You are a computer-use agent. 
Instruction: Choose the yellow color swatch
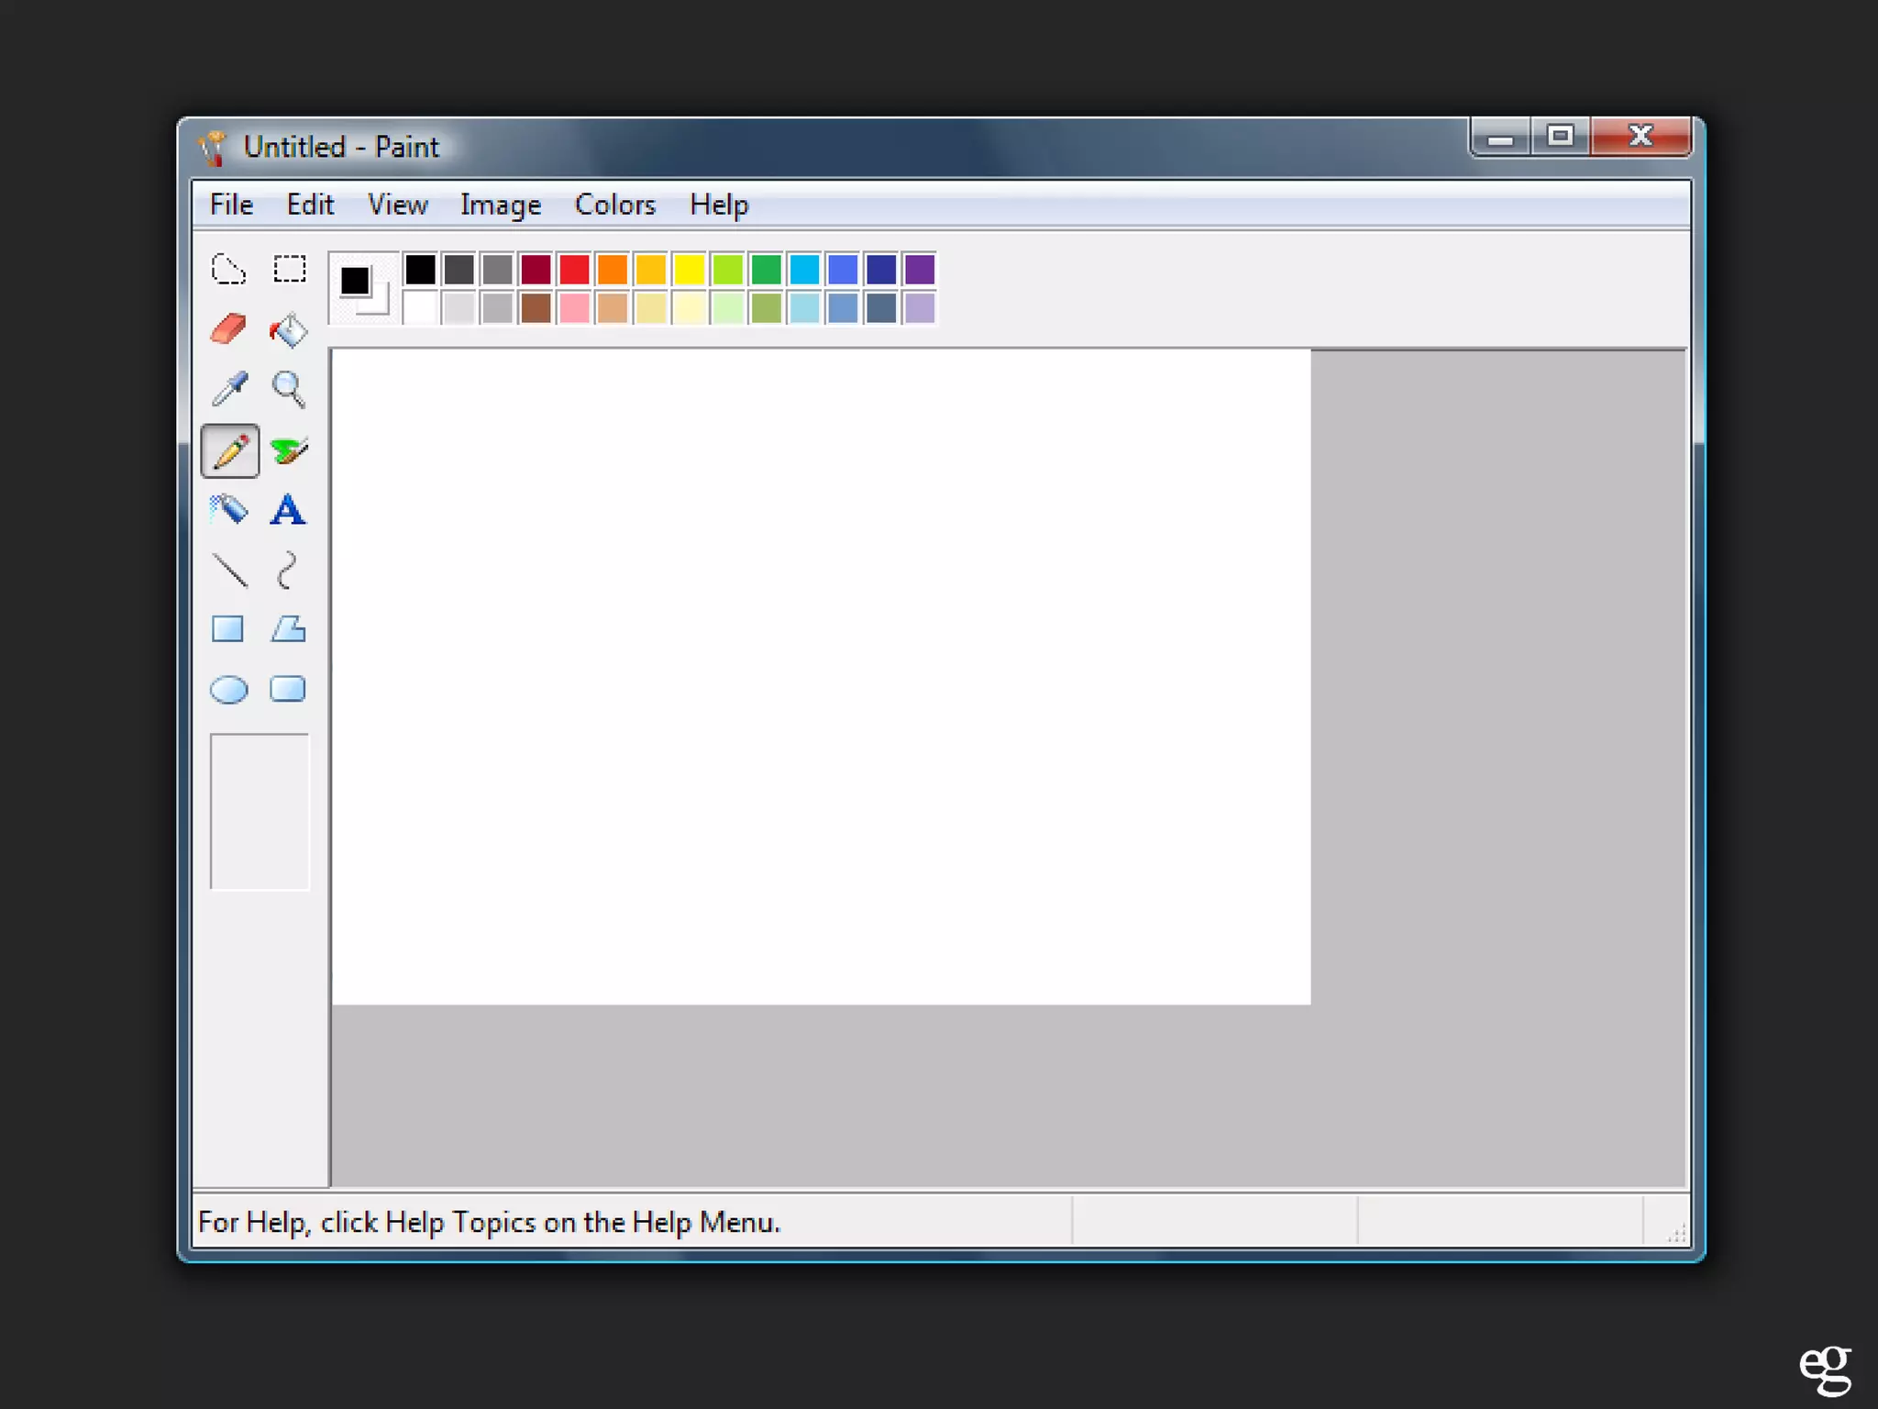pyautogui.click(x=689, y=270)
